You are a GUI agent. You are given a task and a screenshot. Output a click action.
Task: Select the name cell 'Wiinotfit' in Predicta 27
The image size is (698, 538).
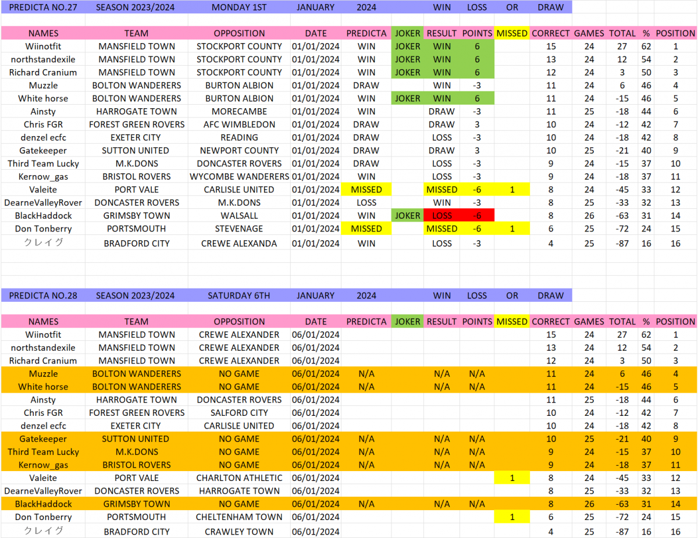[x=43, y=46]
